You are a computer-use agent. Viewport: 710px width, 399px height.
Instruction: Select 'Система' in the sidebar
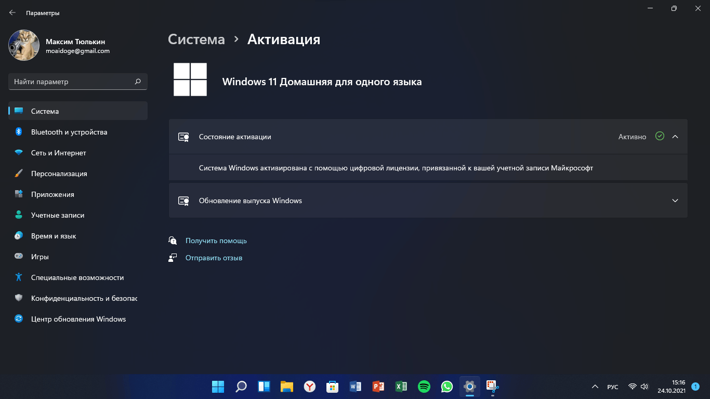[78, 111]
